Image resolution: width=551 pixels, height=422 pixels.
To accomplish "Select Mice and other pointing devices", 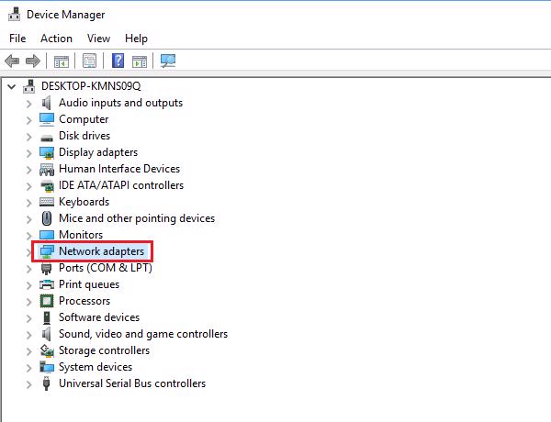I will tap(136, 218).
